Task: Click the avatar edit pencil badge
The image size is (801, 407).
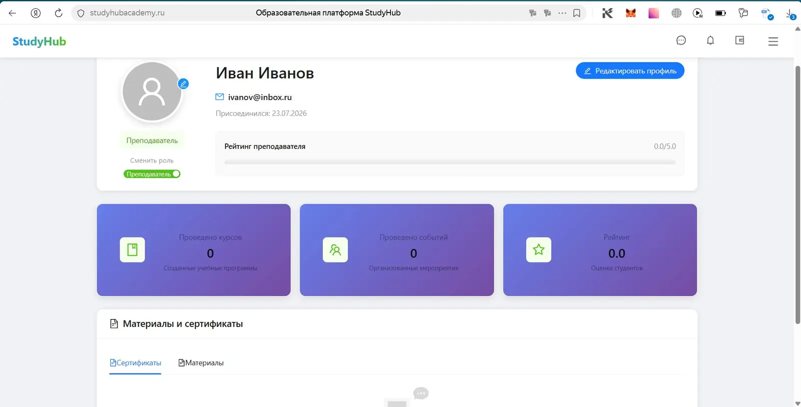Action: 183,83
